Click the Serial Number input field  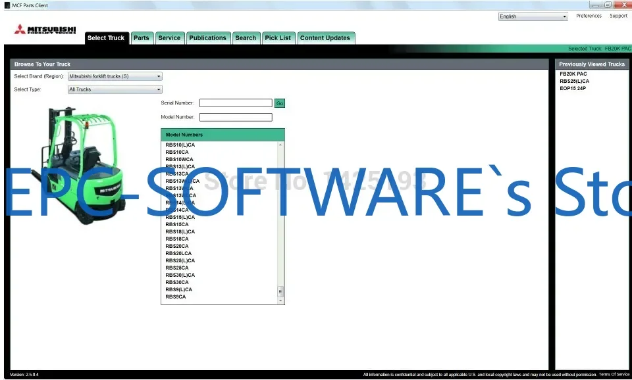[x=236, y=103]
